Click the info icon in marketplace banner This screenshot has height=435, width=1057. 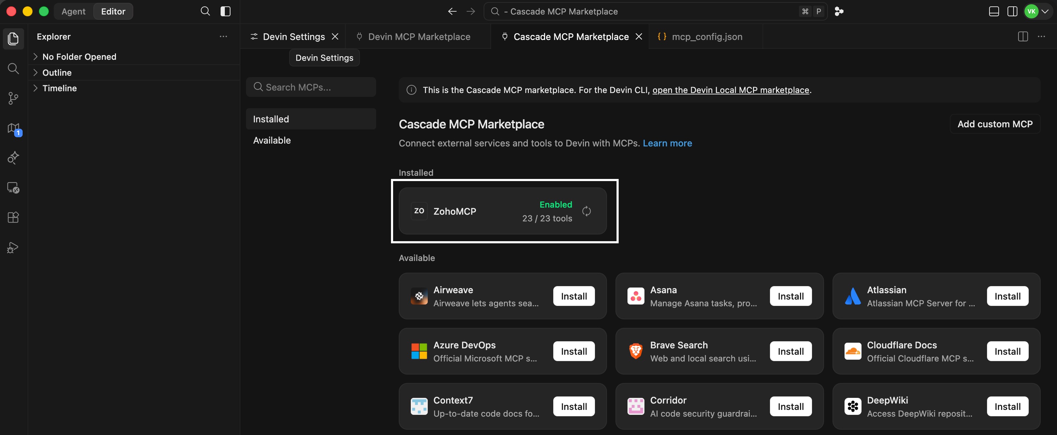click(x=411, y=90)
